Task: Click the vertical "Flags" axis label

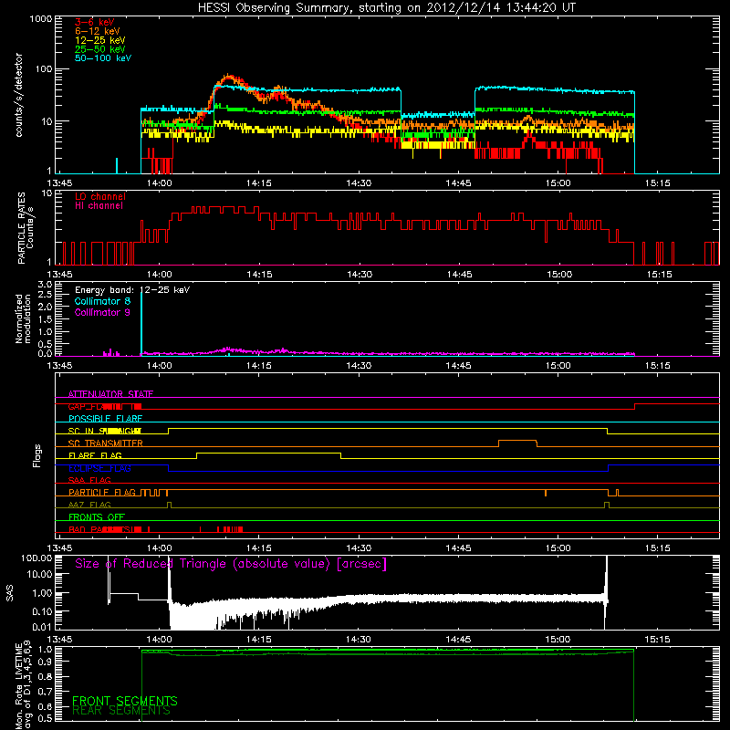Action: [36, 455]
